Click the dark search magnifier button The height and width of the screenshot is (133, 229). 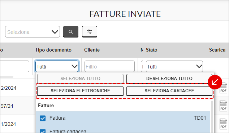71,32
